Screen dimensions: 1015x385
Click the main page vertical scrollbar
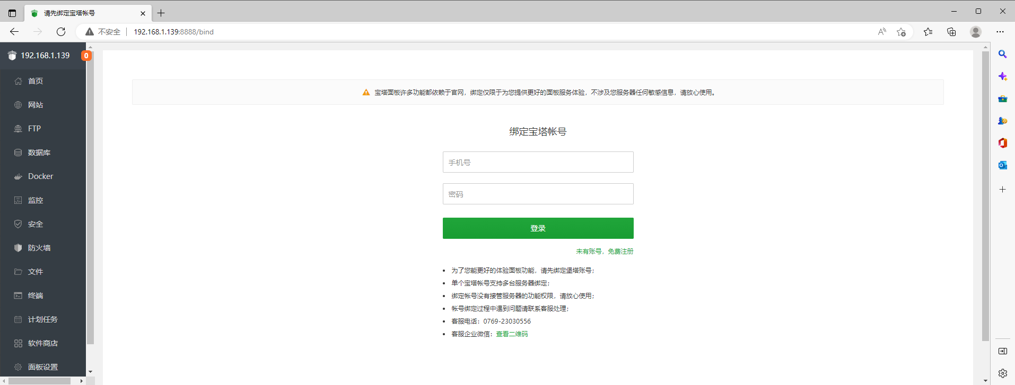click(x=985, y=196)
